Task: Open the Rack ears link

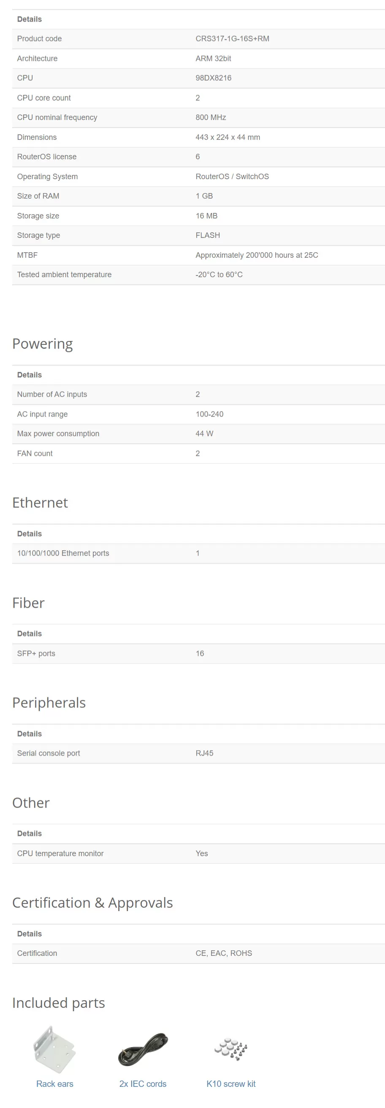Action: coord(54,1084)
